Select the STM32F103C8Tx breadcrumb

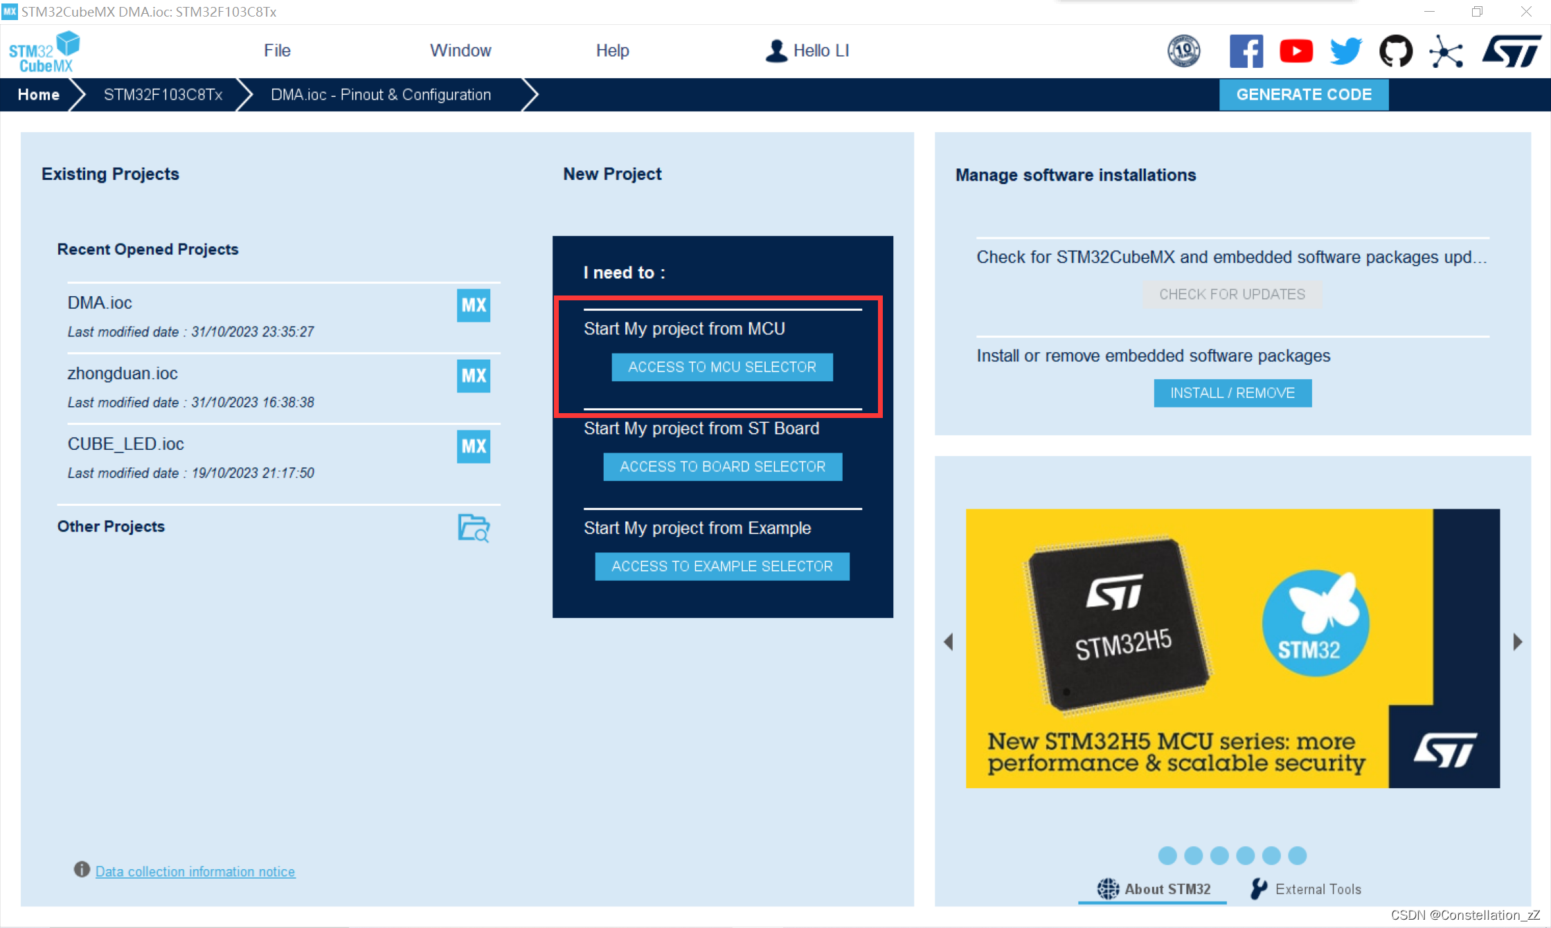pos(163,95)
